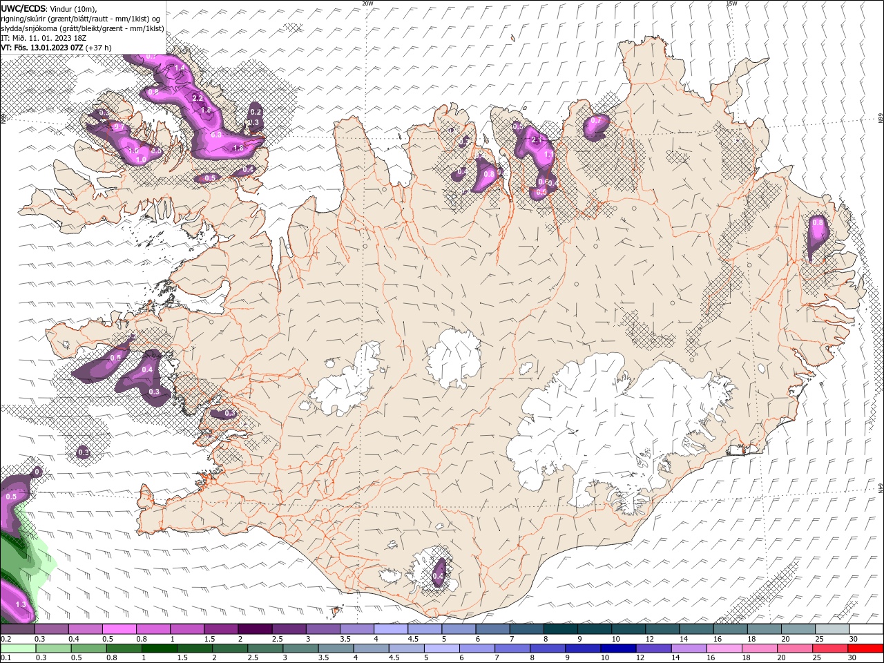Choose the purple 12 swatch in the bottom legend row
Image resolution: width=884 pixels, height=663 pixels.
point(653,648)
